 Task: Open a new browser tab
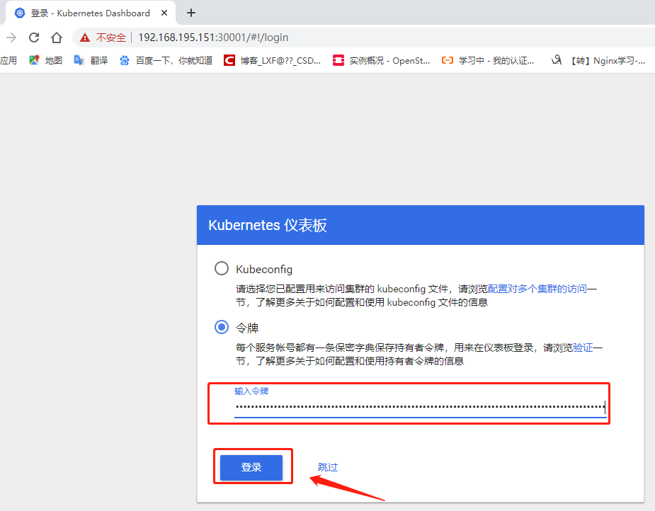(x=191, y=13)
